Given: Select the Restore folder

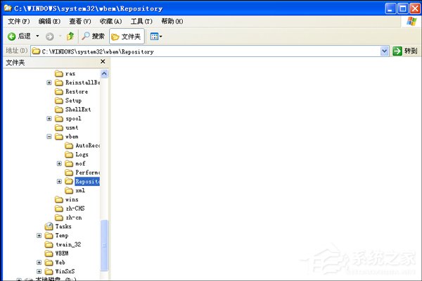Looking at the screenshot, I should pos(71,92).
